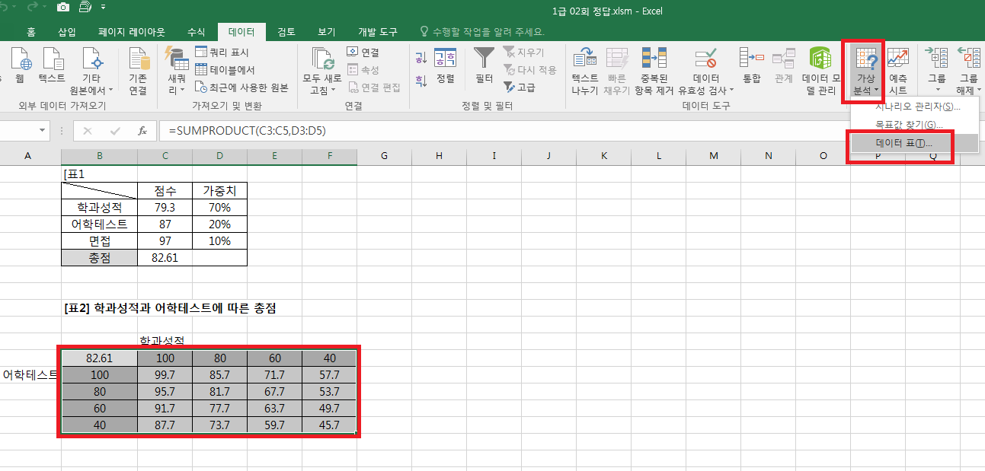Screen dimensions: 985x471
Task: Switch to the 수식 (Formulas) tab
Action: (196, 32)
